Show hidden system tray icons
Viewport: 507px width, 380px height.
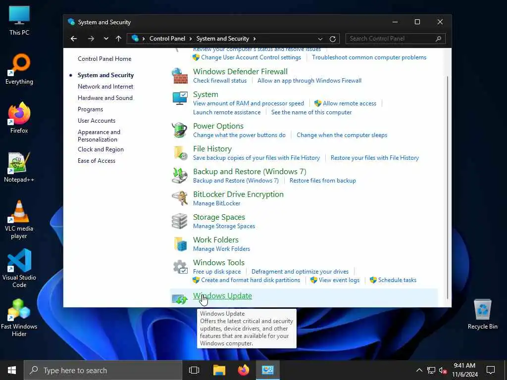(419, 370)
